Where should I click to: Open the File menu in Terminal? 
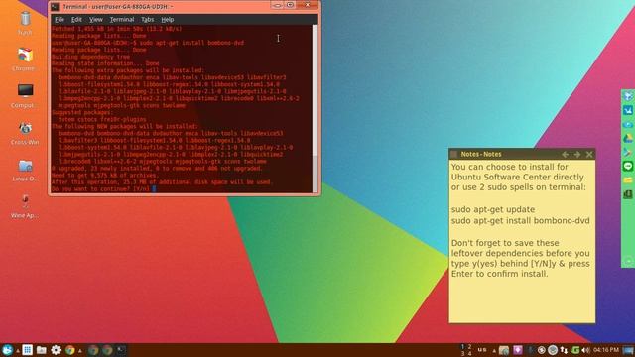point(60,19)
